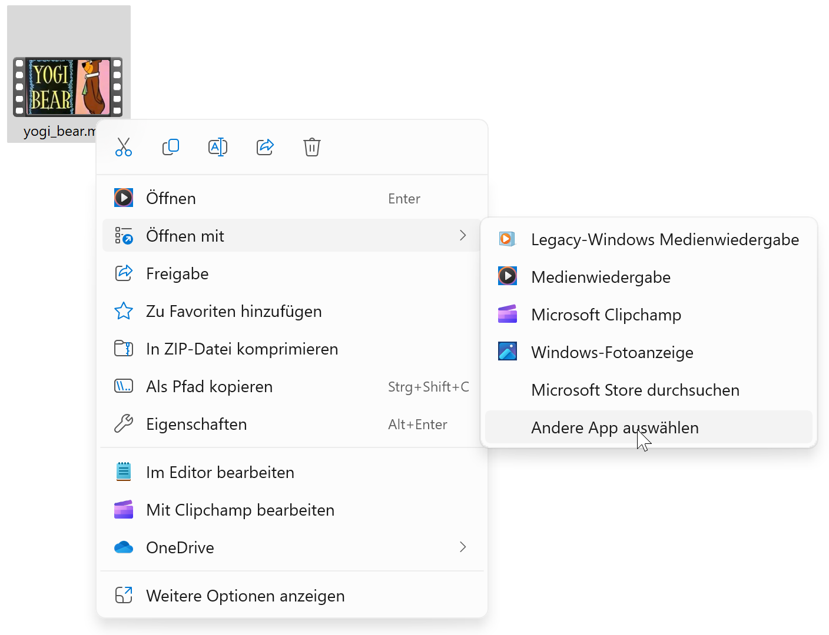
Task: Expand the OneDrive submenu chevron
Action: click(463, 547)
